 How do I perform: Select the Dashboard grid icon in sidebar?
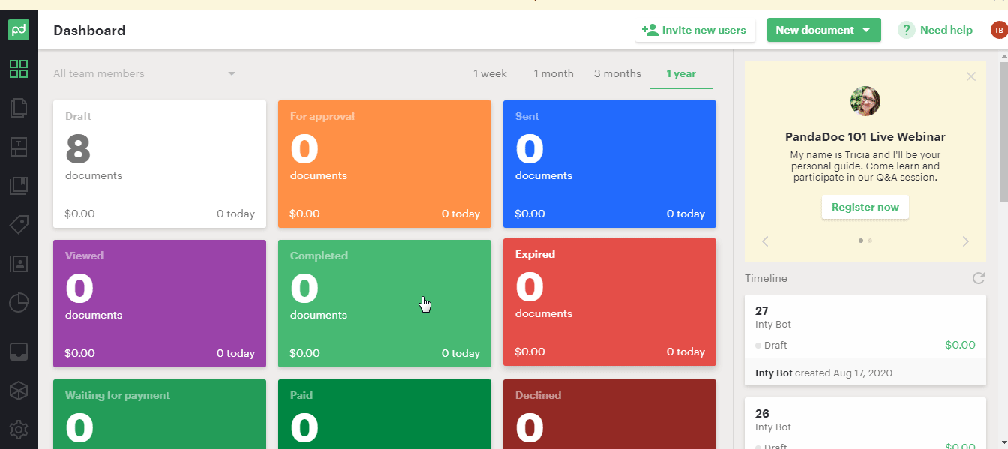pos(19,69)
